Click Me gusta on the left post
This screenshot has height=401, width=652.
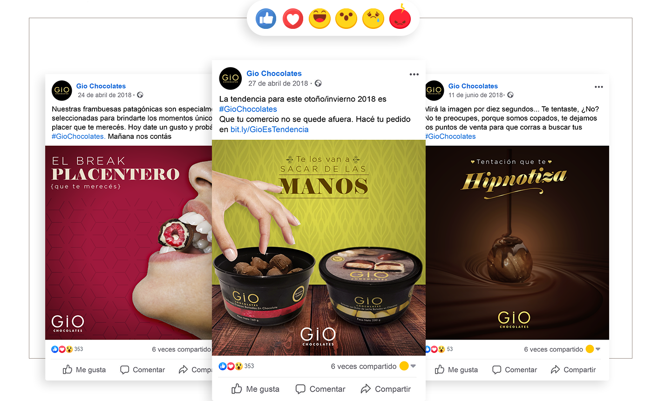84,370
